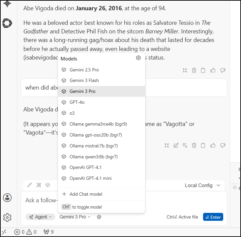241x237 pixels.
Task: Select Gemini 2.5 Pro model
Action: [84, 70]
